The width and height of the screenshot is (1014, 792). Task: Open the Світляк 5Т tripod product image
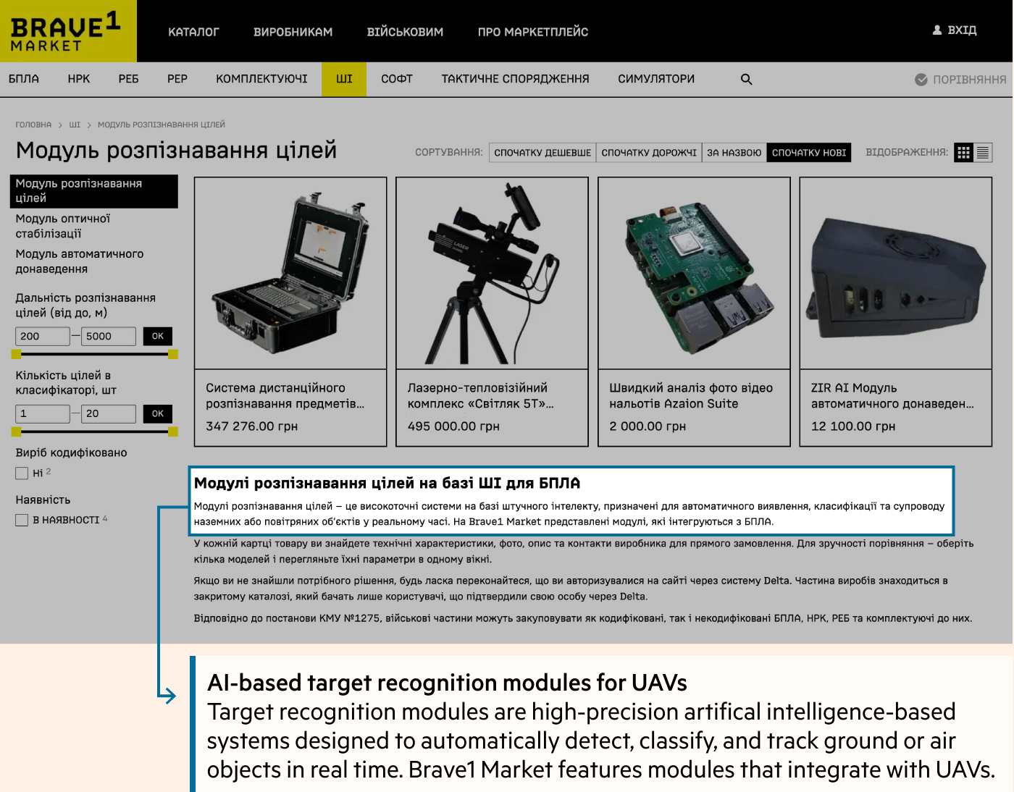[493, 273]
